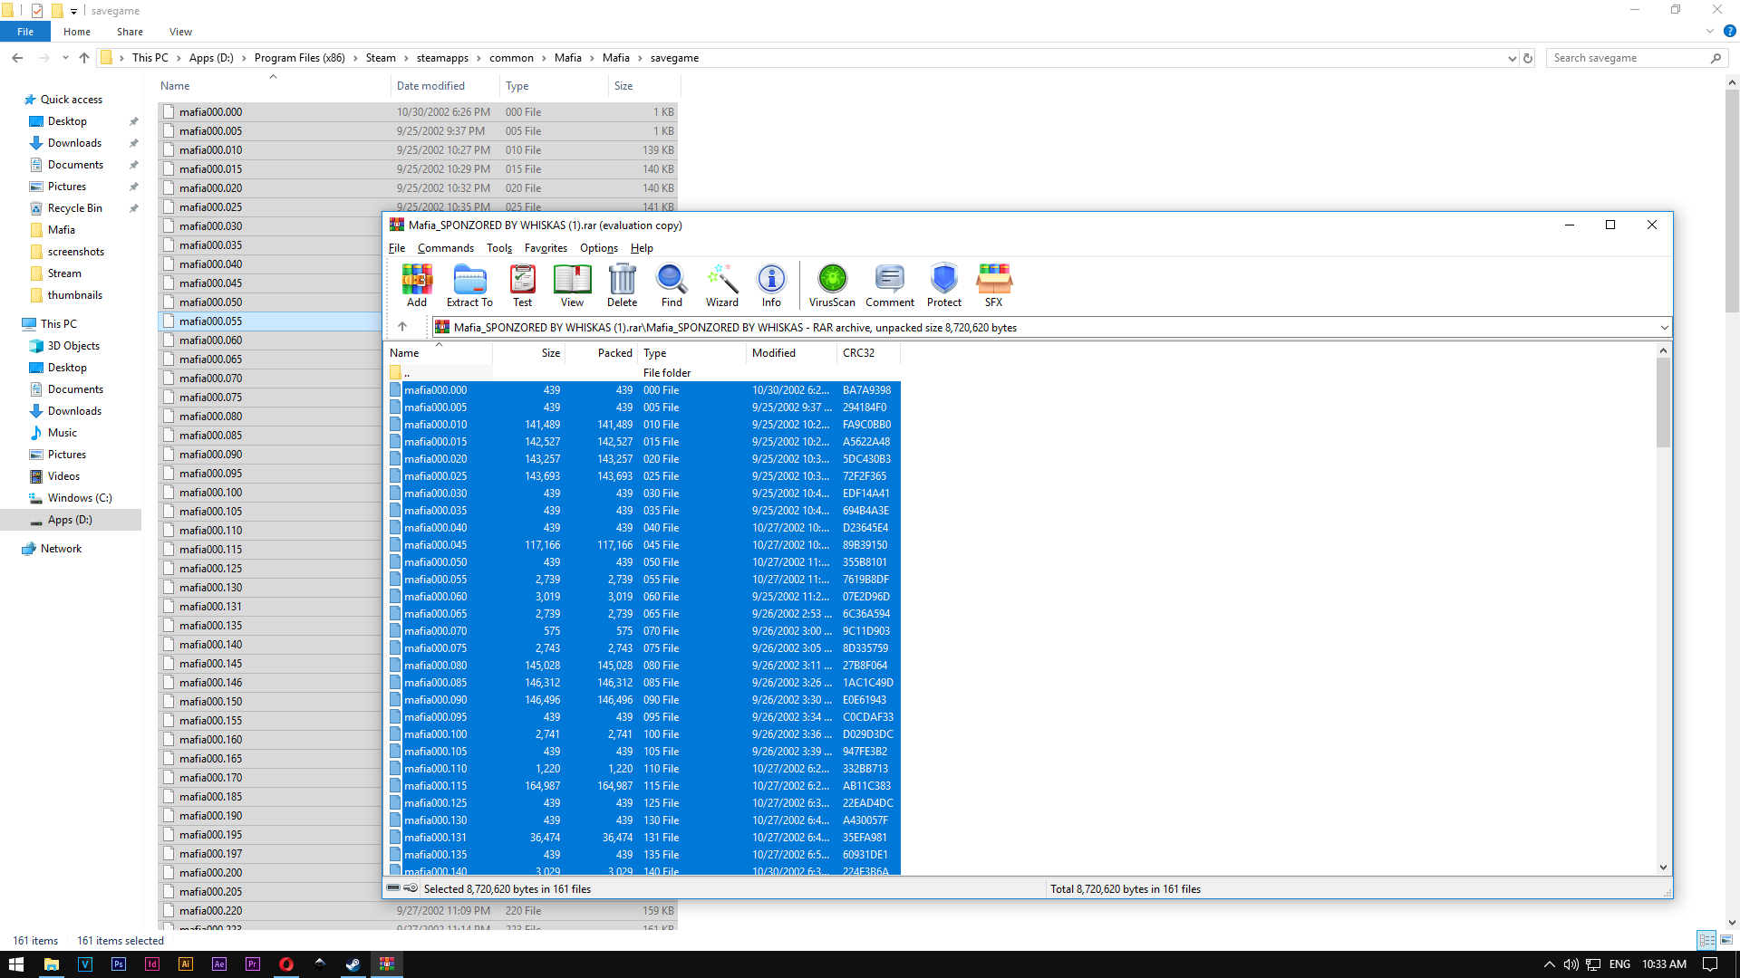Click the Search savegame input field
This screenshot has height=978, width=1740.
(x=1629, y=58)
